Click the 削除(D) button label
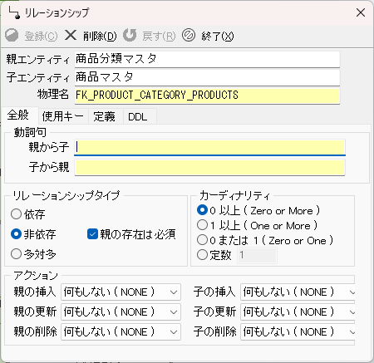Image resolution: width=374 pixels, height=363 pixels. (100, 36)
